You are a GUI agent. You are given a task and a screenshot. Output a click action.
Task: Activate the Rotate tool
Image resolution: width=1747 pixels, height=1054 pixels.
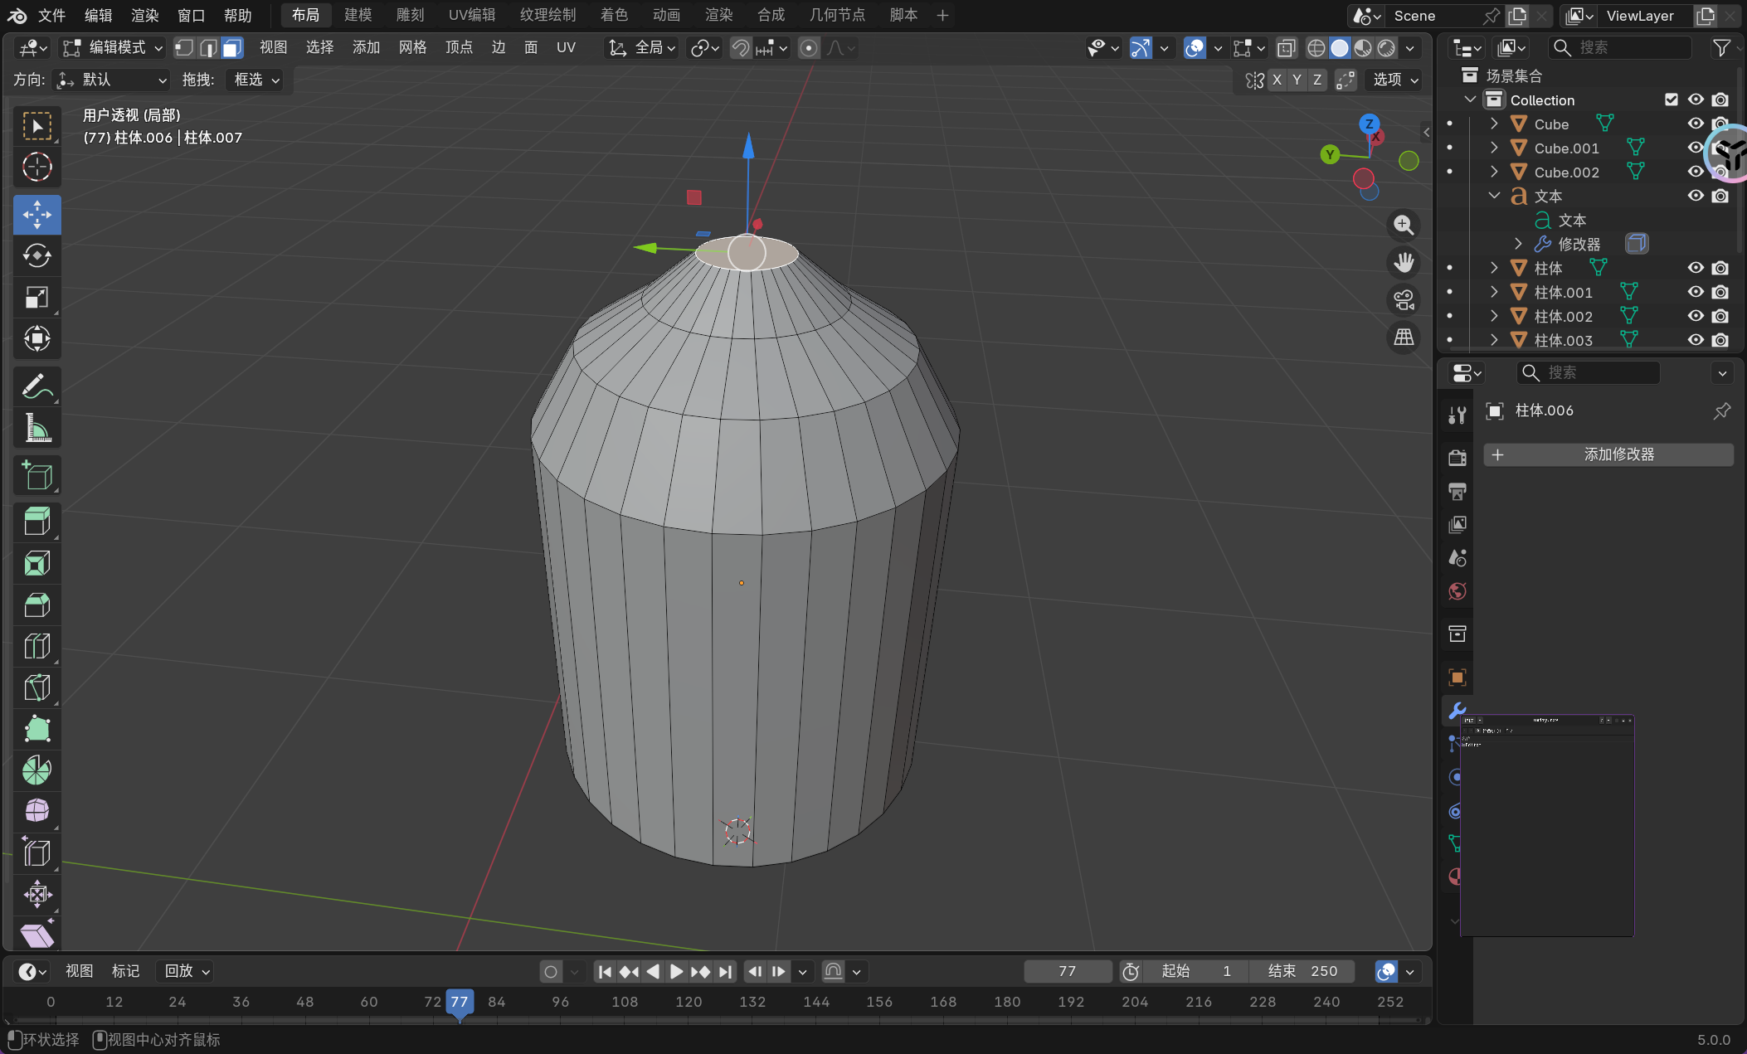[x=36, y=255]
